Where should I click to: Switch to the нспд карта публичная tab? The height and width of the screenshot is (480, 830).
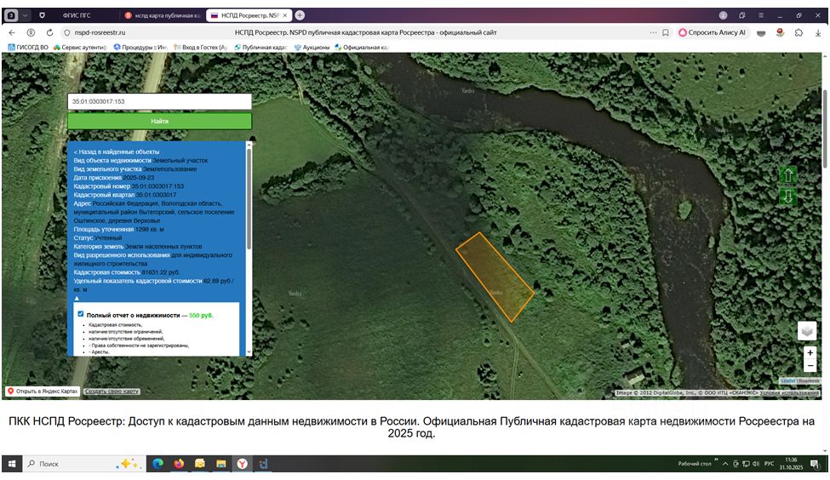(x=162, y=15)
